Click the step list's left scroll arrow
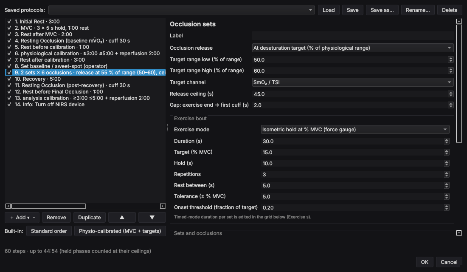 (8, 206)
